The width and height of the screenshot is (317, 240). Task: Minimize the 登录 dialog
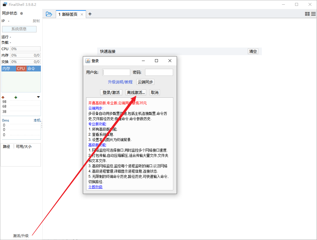tap(143, 61)
